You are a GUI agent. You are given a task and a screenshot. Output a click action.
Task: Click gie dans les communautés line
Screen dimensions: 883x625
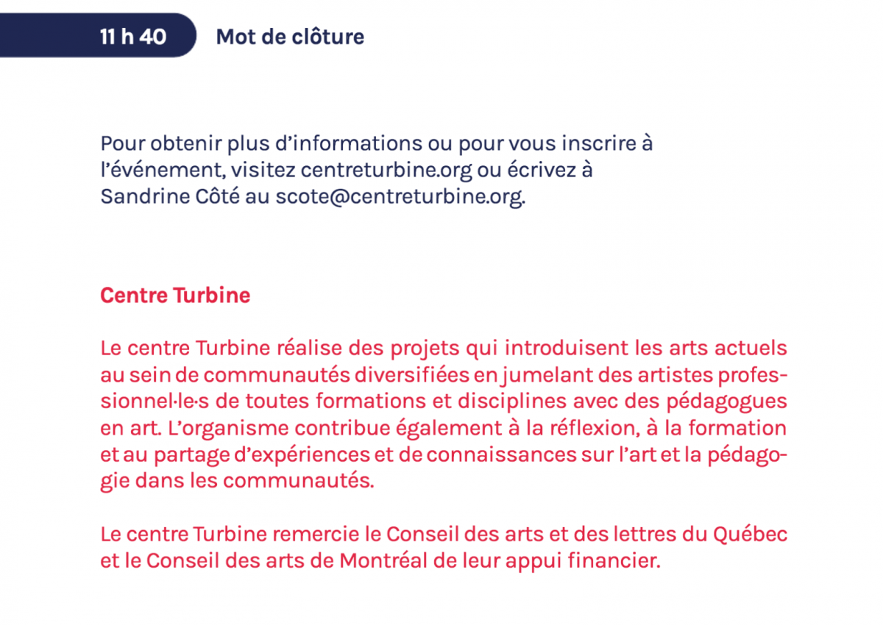point(238,482)
